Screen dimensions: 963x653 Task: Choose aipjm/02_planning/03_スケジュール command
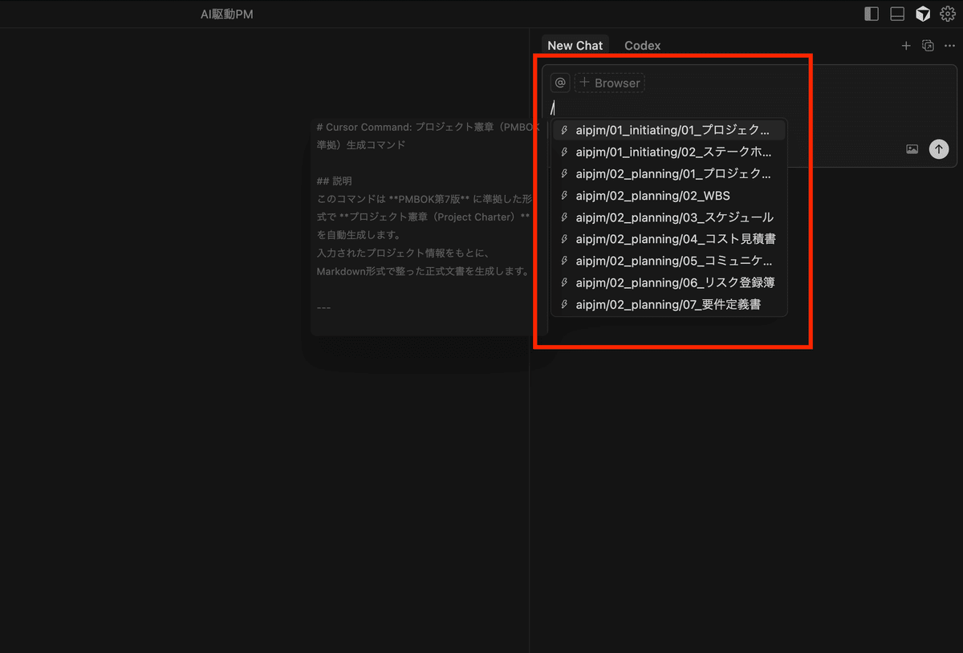(x=669, y=217)
